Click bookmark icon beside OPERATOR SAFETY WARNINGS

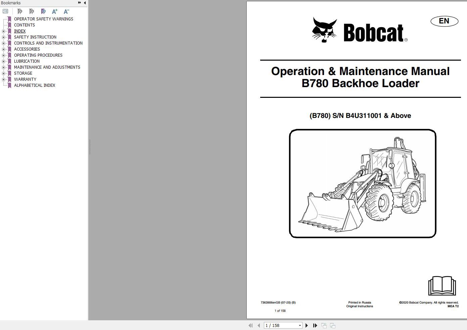pyautogui.click(x=9, y=19)
